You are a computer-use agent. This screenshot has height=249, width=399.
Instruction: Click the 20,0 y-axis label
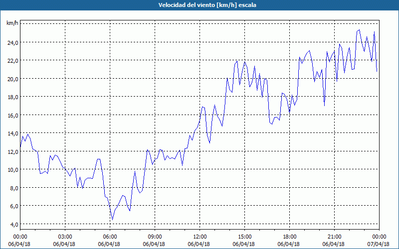tap(13, 79)
